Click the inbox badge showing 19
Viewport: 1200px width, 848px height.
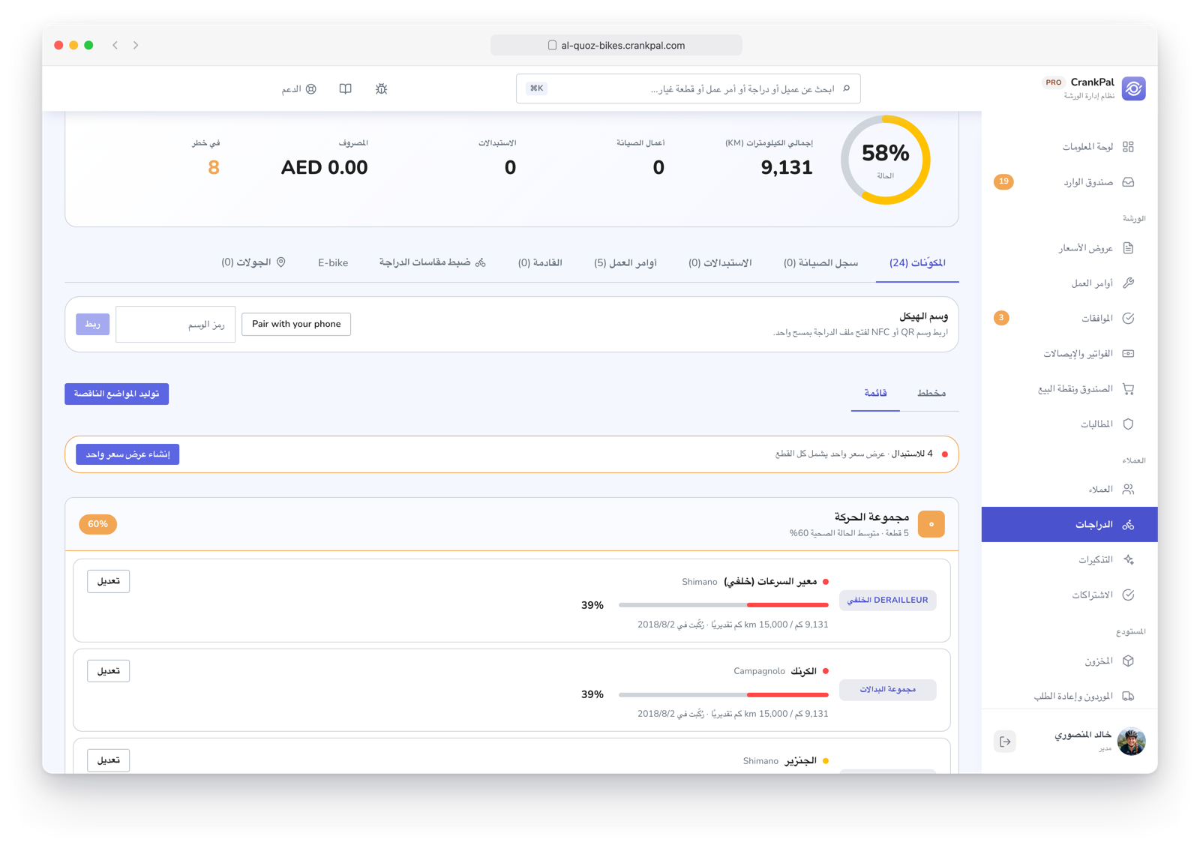point(1003,181)
